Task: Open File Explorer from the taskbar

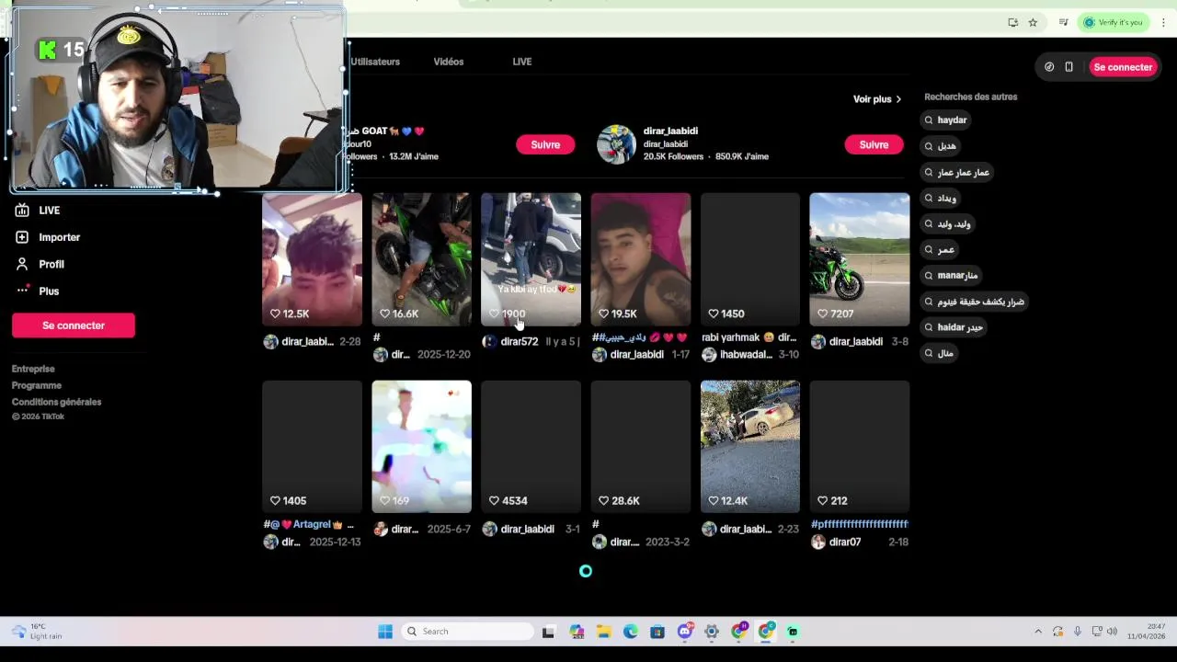Action: tap(603, 632)
